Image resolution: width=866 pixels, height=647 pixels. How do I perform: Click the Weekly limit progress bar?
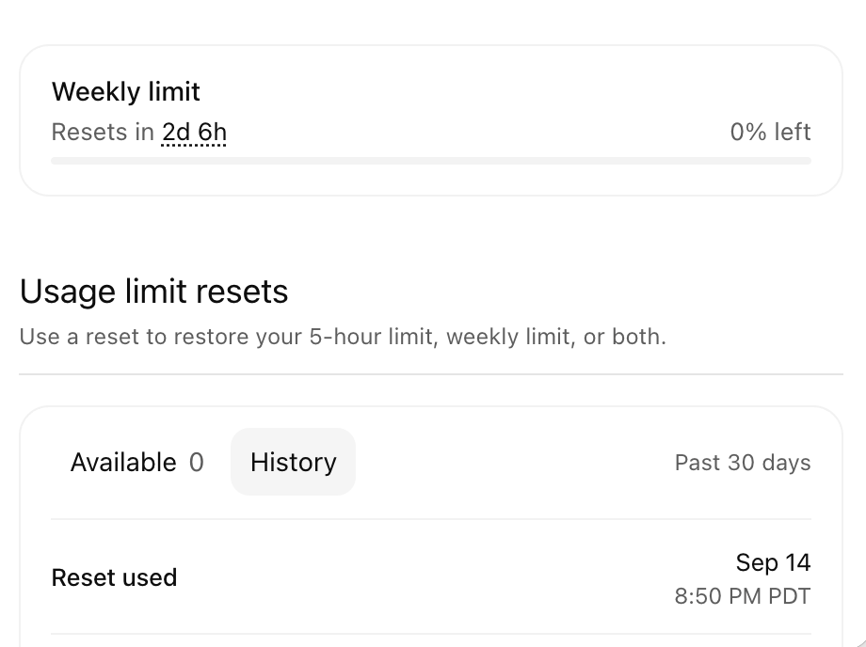pyautogui.click(x=431, y=161)
